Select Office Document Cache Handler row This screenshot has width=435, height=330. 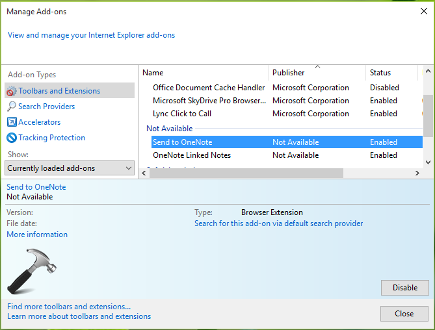click(287, 88)
